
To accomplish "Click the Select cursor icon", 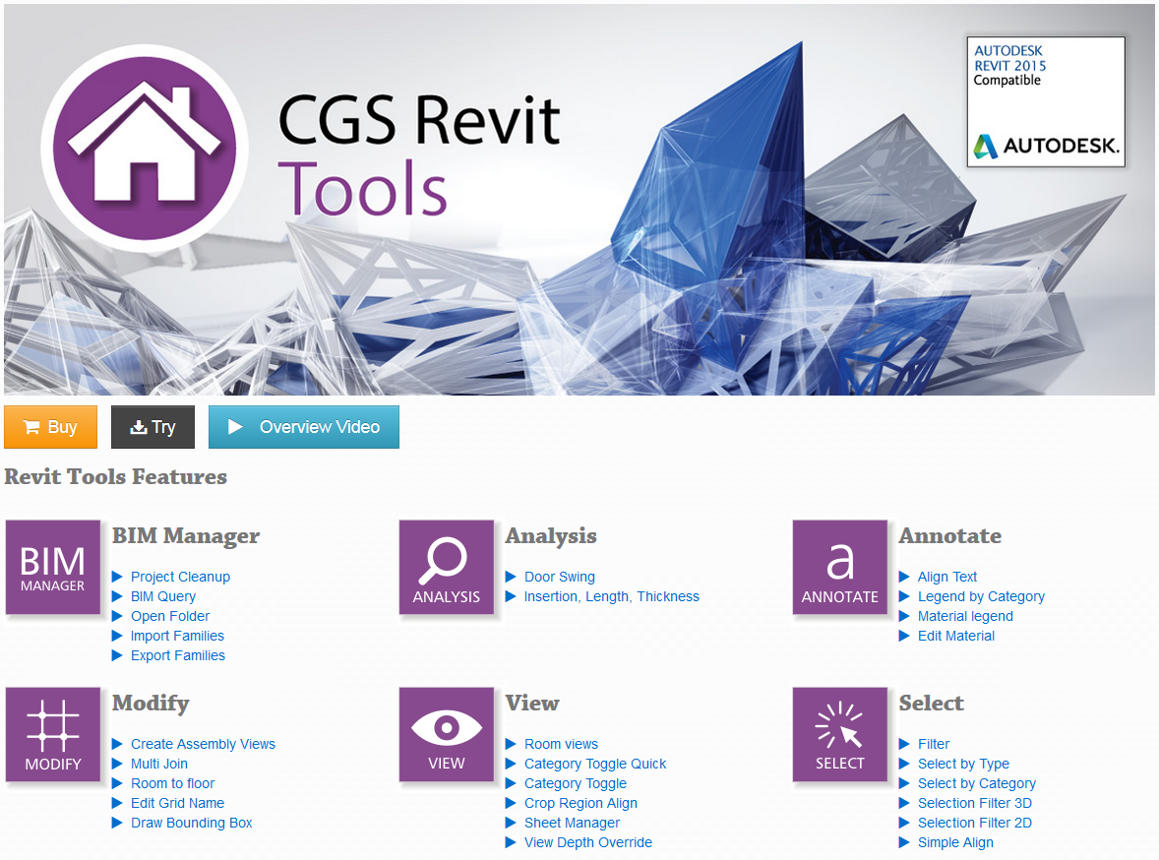I will pos(840,734).
